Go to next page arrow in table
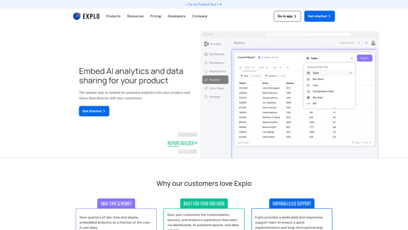 pyautogui.click(x=370, y=143)
